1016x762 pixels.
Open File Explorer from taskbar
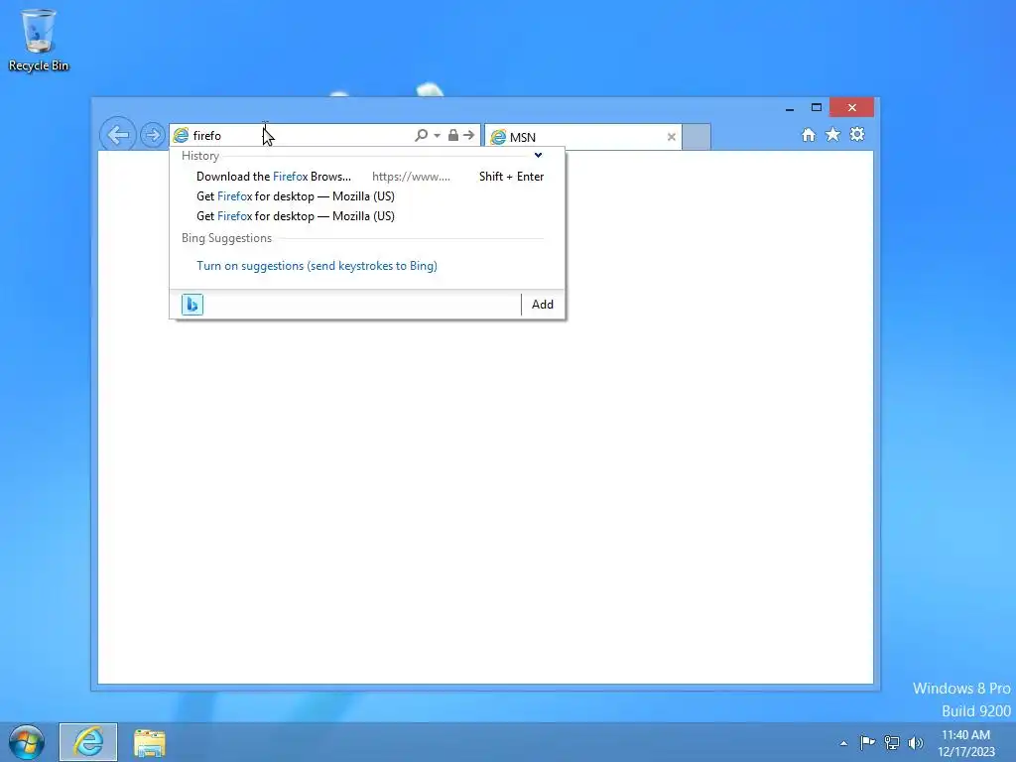coord(150,742)
